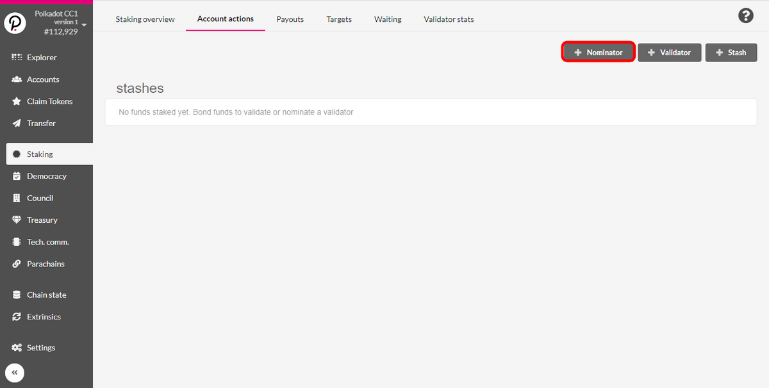Screen dimensions: 769x388
Task: Open the Chain state query page
Action: 45,295
